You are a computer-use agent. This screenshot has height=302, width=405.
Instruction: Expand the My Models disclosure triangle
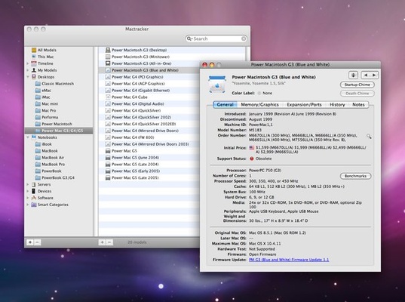tap(28, 70)
